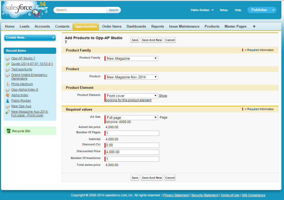Click the Number Of Insertions field

pos(132,159)
